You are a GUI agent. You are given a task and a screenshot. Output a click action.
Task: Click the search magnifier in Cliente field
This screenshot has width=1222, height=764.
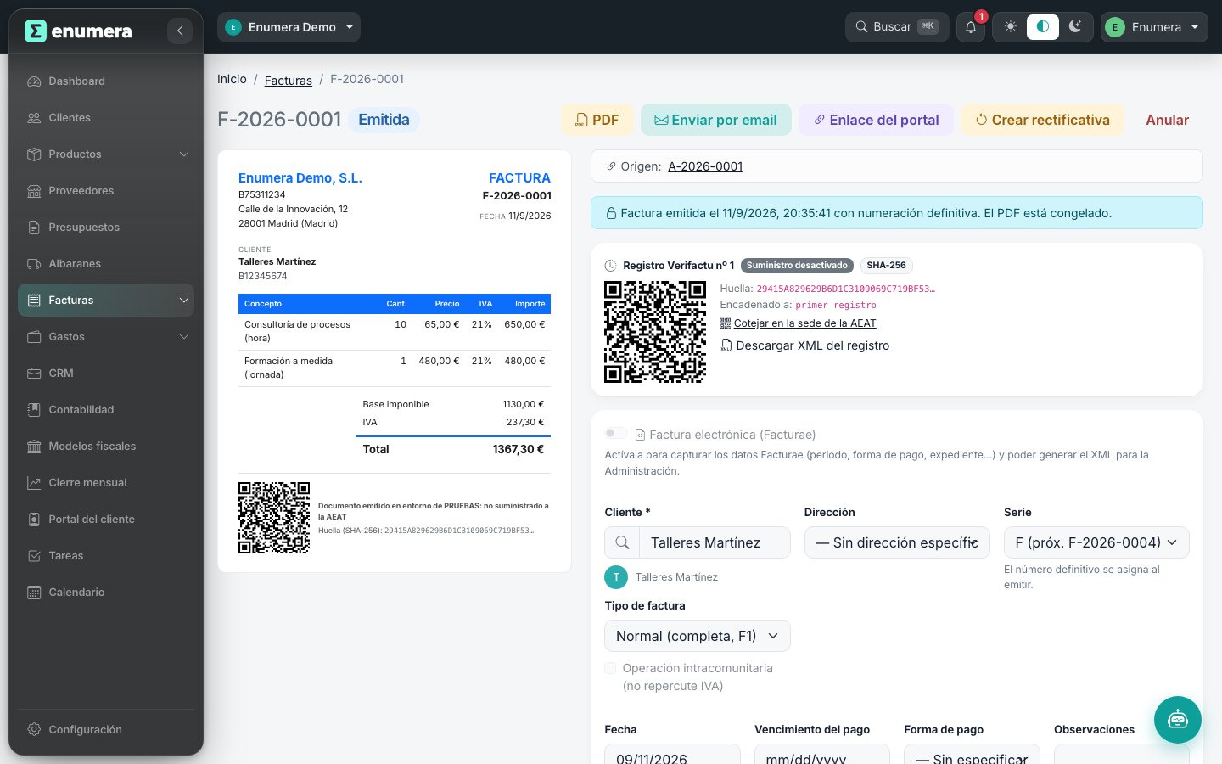coord(622,542)
